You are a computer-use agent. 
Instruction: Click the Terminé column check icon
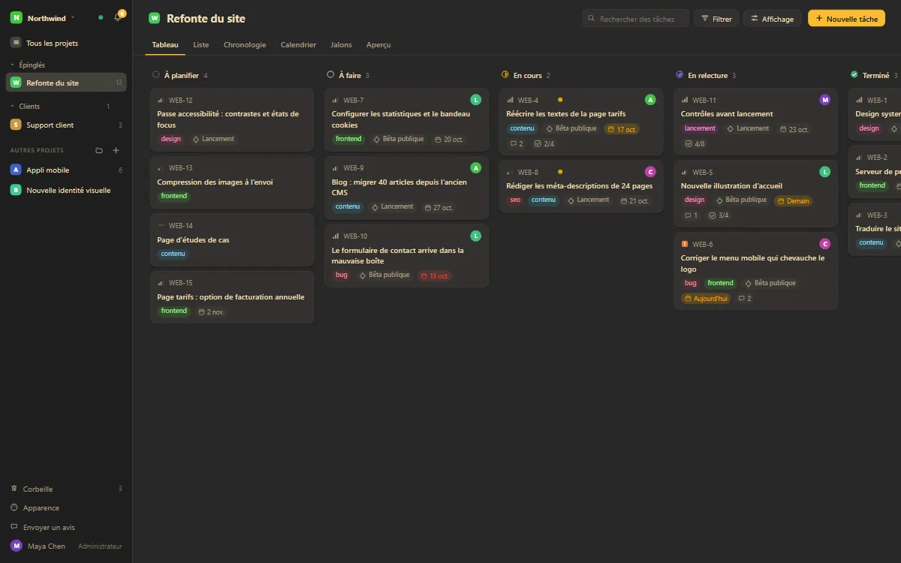(x=854, y=75)
